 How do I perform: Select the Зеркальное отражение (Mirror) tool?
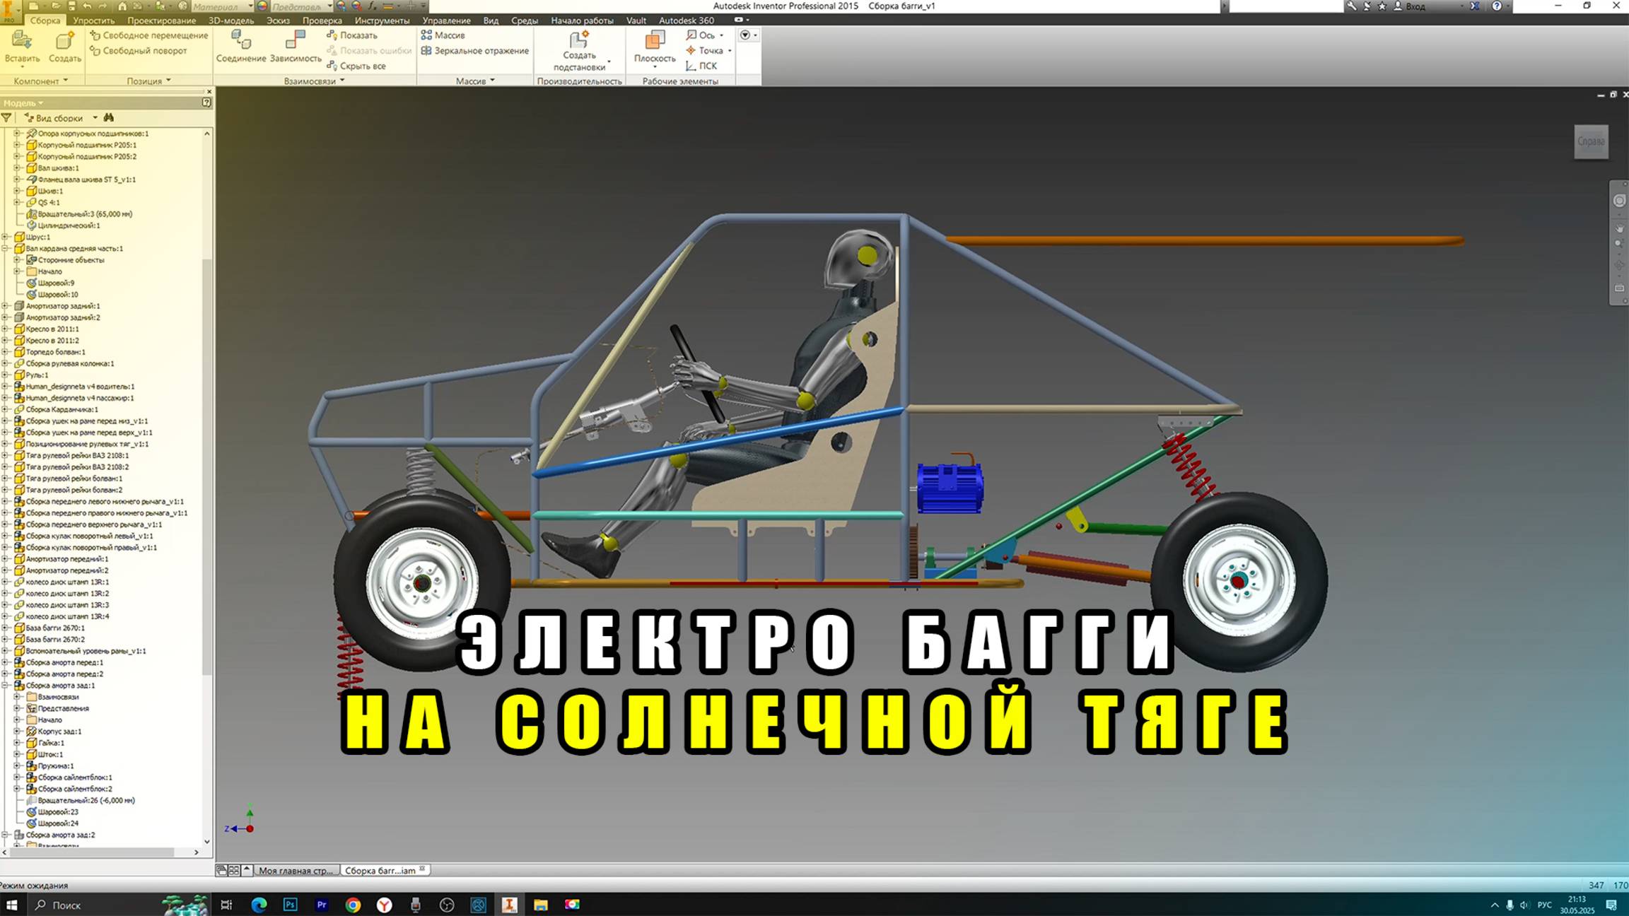click(x=475, y=50)
